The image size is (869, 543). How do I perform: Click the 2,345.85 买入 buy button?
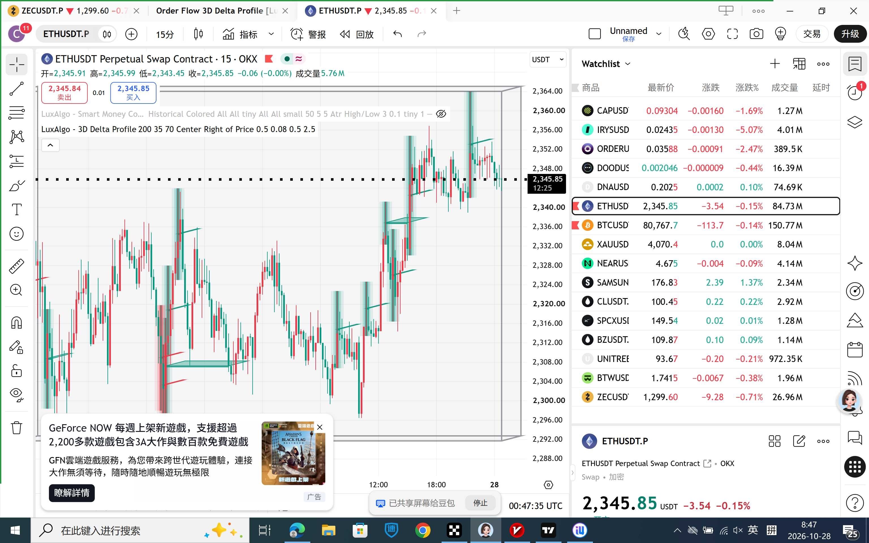click(x=133, y=93)
